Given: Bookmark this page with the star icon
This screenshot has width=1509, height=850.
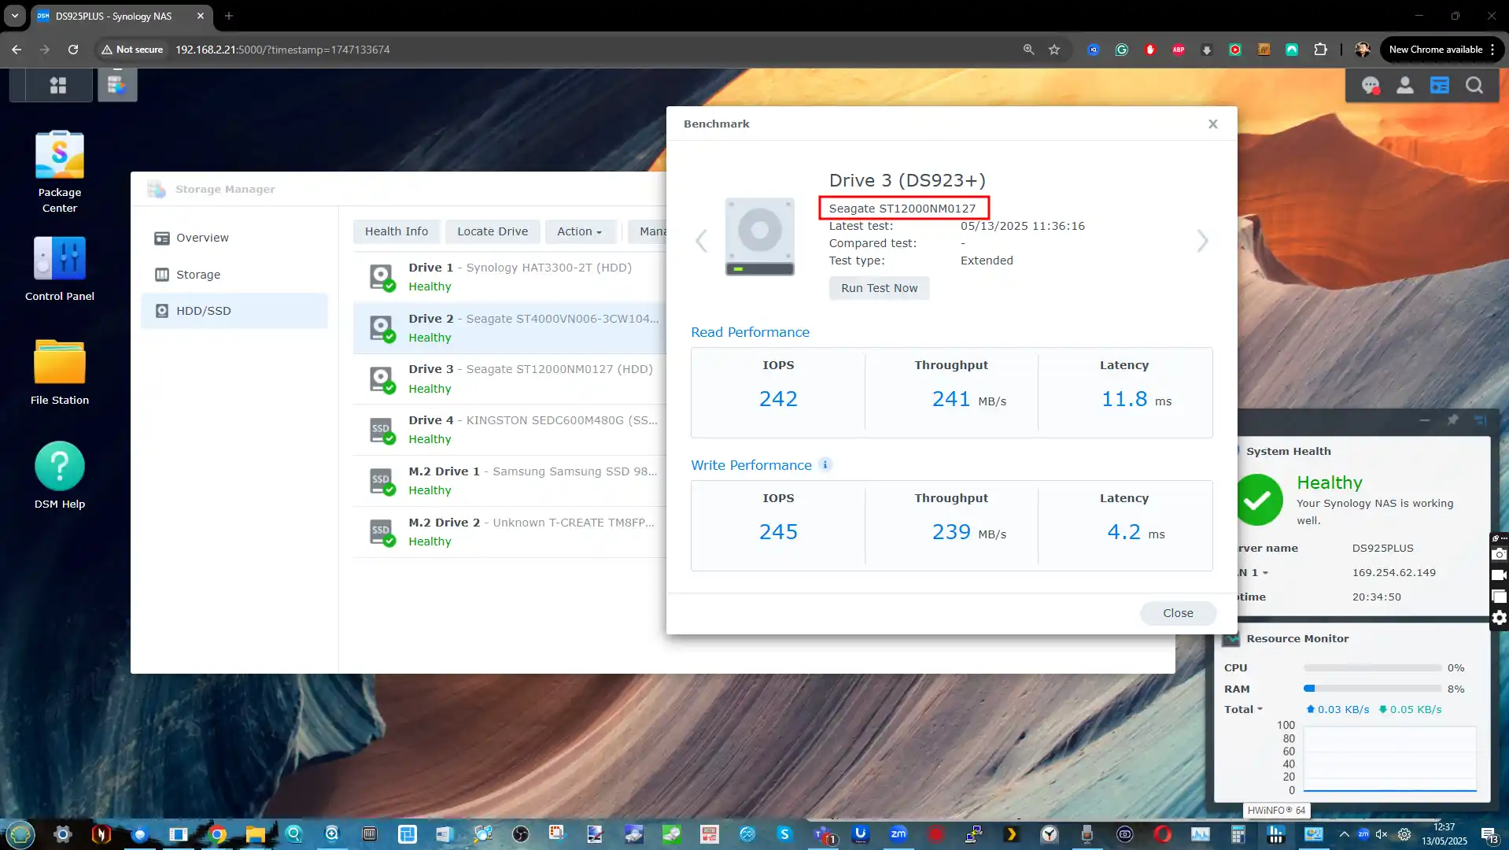Looking at the screenshot, I should click(1054, 50).
